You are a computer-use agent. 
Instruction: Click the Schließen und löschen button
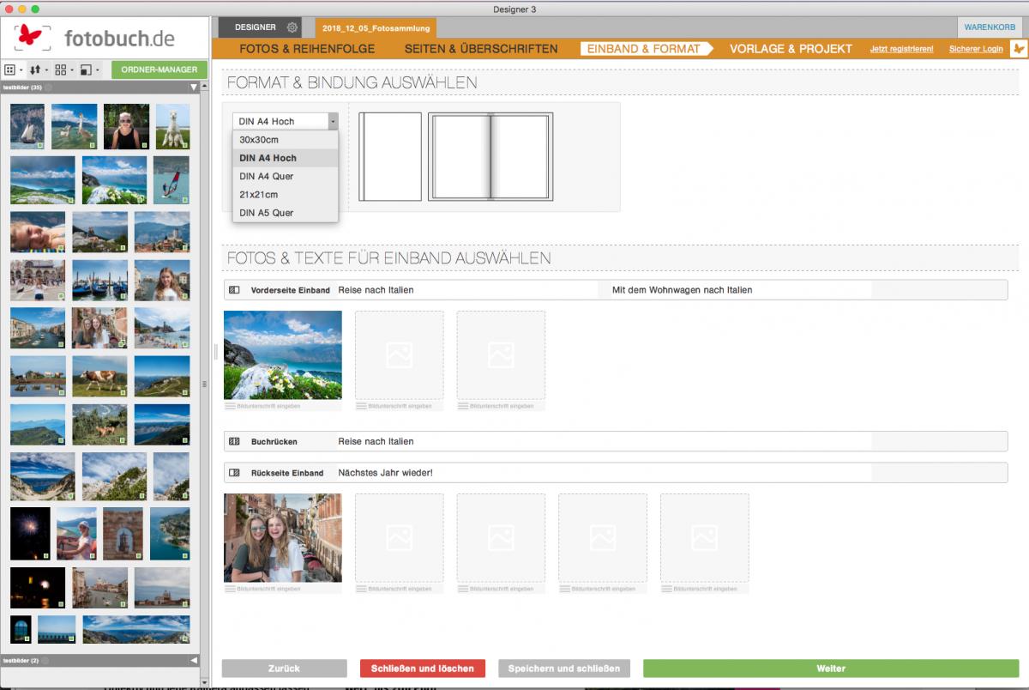point(423,669)
